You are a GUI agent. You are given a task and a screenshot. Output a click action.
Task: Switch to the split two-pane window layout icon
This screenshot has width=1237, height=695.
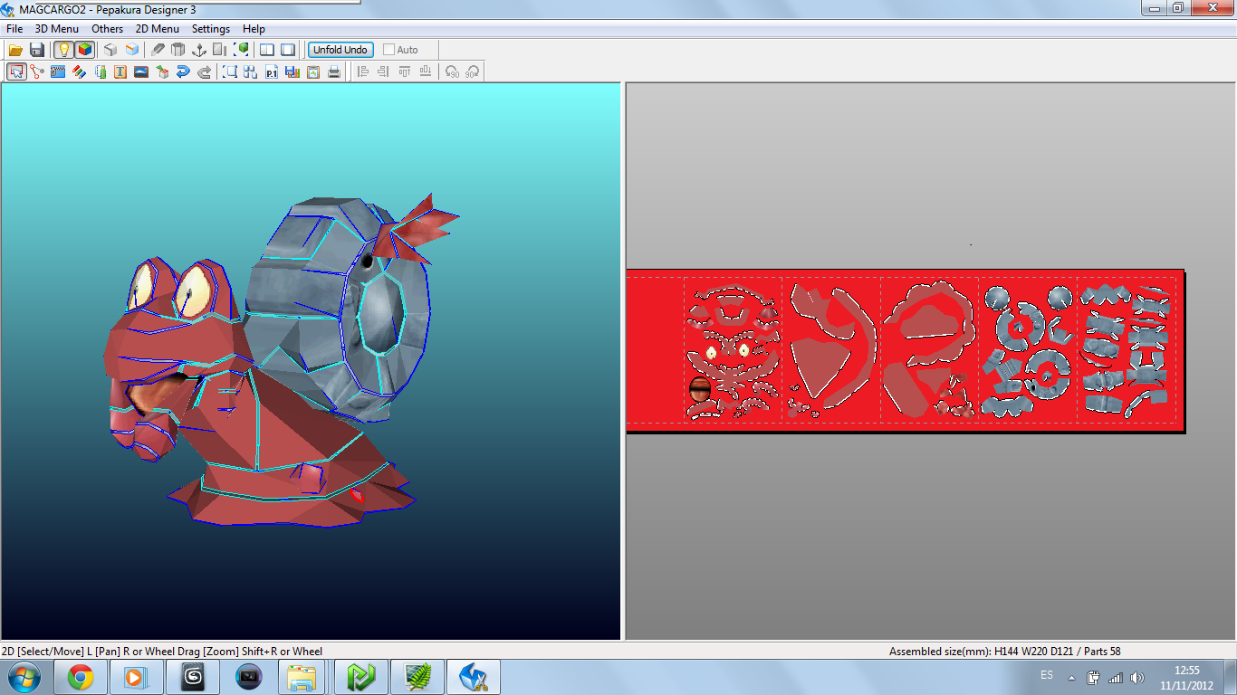(267, 50)
